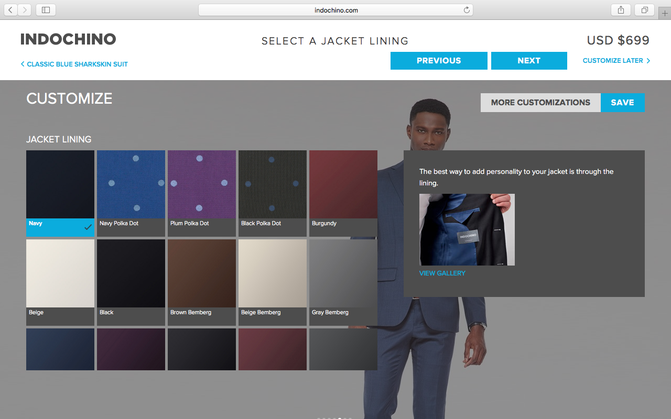Image resolution: width=671 pixels, height=419 pixels.
Task: Pick the maroon swatch in the third row
Action: point(273,349)
